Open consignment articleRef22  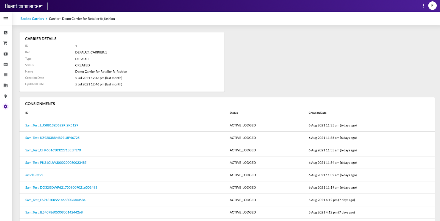point(34,175)
